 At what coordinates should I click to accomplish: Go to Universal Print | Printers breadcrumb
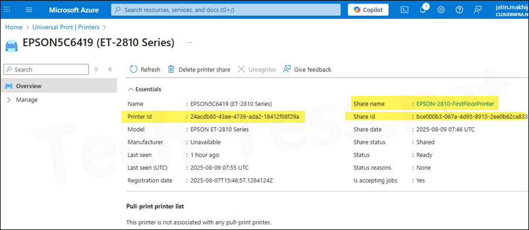tap(66, 27)
